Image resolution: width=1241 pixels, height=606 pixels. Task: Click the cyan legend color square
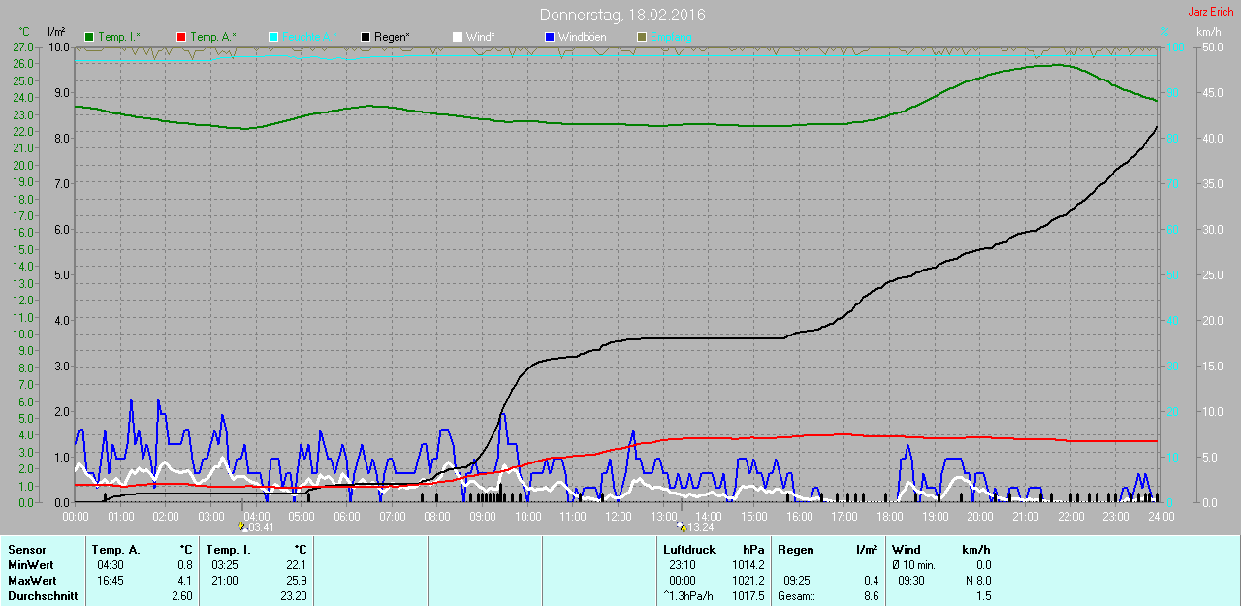pos(273,37)
